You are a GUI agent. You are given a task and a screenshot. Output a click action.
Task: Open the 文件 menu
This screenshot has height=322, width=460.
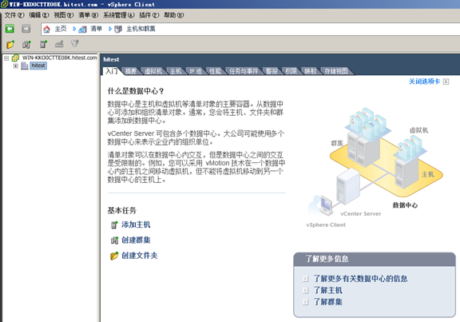click(14, 15)
